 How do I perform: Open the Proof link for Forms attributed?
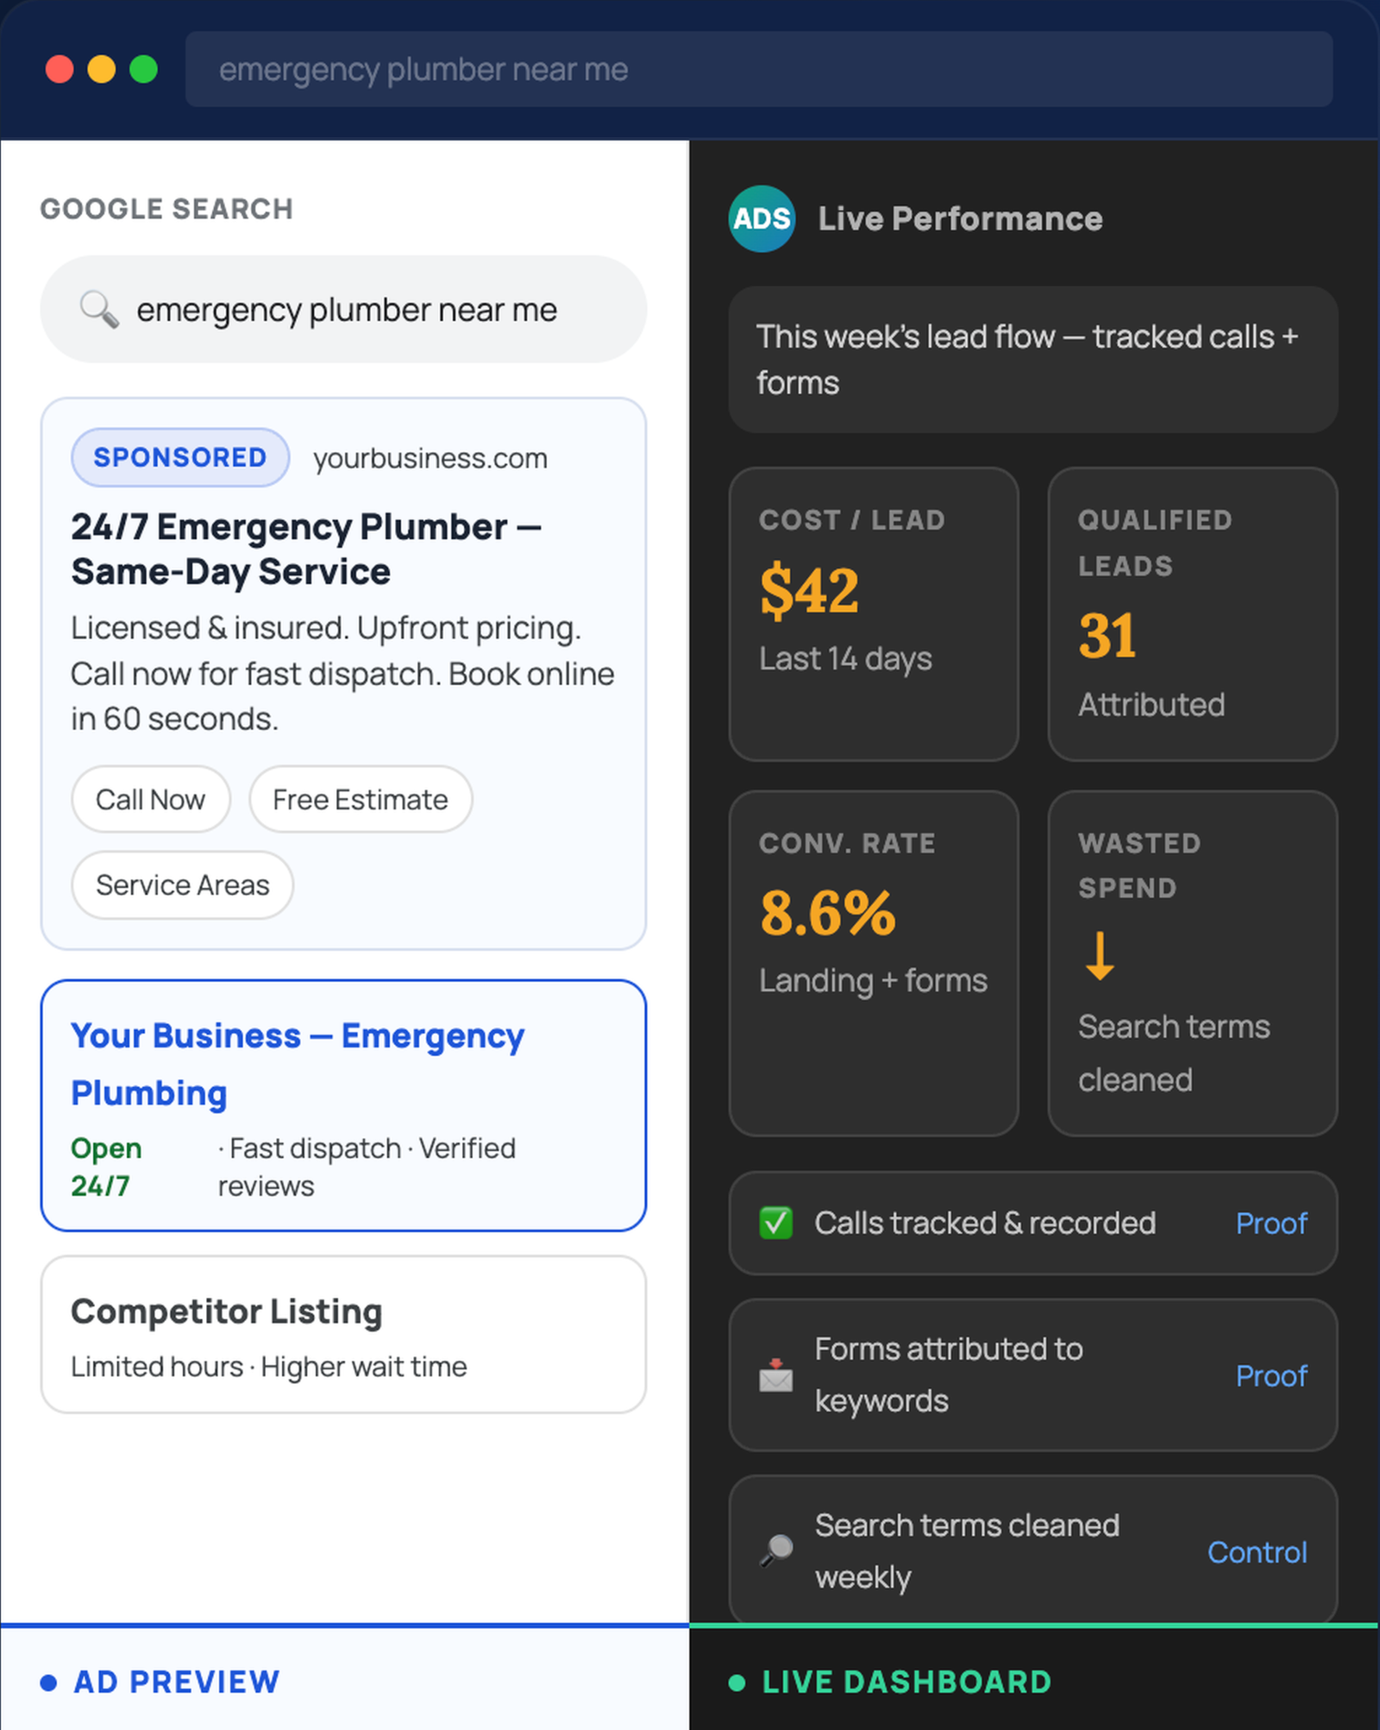pos(1270,1375)
